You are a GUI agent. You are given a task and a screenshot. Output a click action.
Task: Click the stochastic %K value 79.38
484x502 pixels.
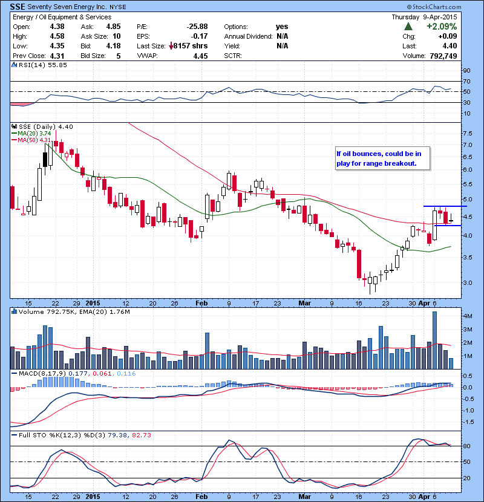[x=117, y=435]
